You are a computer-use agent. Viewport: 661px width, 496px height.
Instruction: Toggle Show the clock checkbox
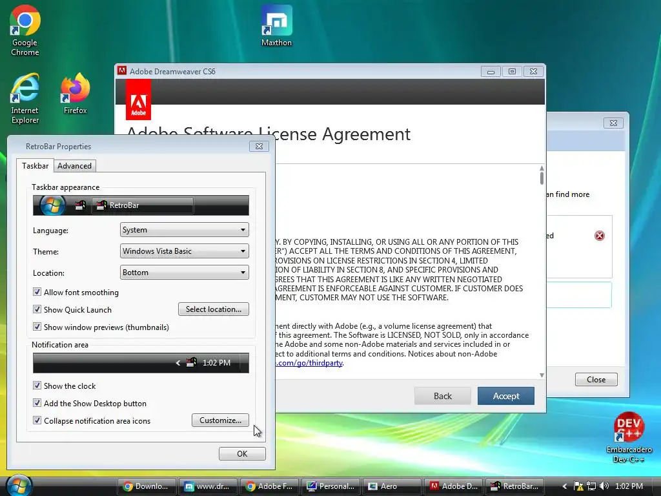click(37, 386)
